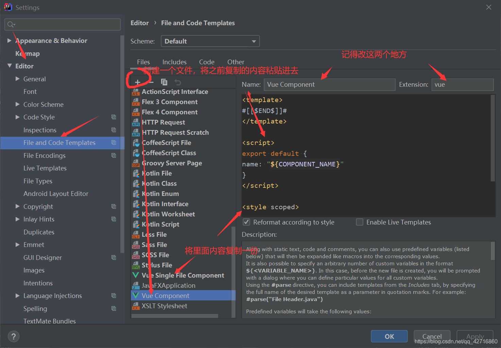The height and width of the screenshot is (348, 501).
Task: Click the Sass File icon
Action: [x=136, y=245]
